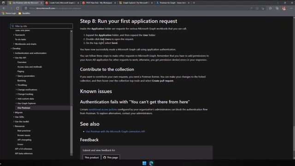
Task: Open Access data and methods page
Action: (29, 67)
